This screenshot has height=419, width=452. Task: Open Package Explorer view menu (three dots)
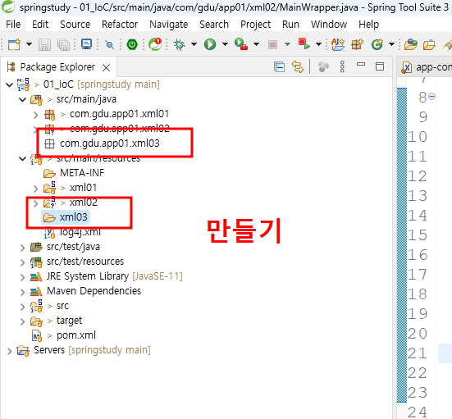342,67
